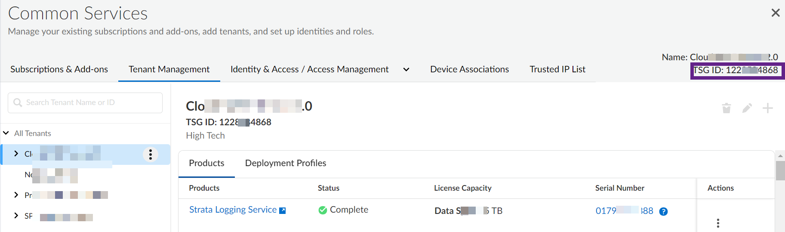Image resolution: width=785 pixels, height=232 pixels.
Task: Collapse the All Tenants tree
Action: point(6,133)
